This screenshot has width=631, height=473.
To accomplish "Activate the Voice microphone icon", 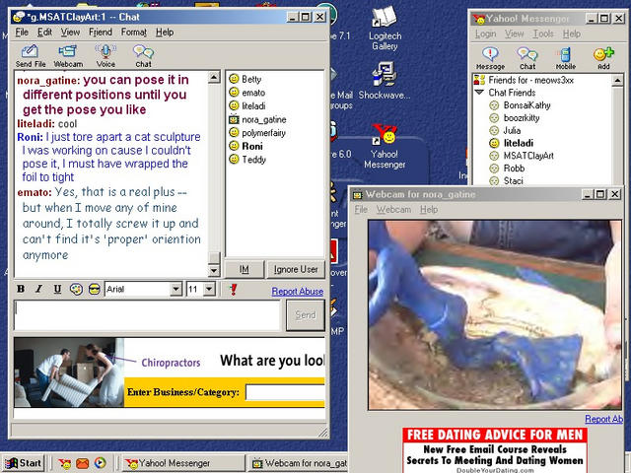I will point(105,56).
